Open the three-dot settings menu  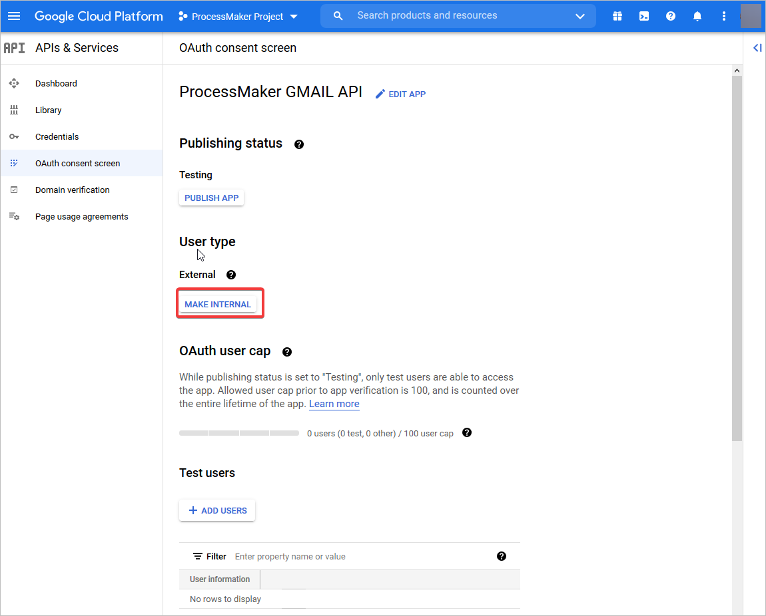pyautogui.click(x=724, y=16)
